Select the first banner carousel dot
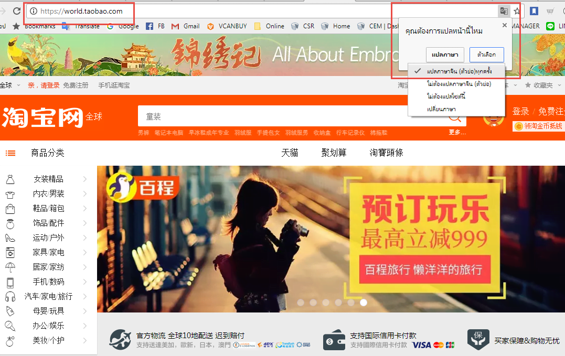This screenshot has height=356, width=565. pyautogui.click(x=301, y=303)
